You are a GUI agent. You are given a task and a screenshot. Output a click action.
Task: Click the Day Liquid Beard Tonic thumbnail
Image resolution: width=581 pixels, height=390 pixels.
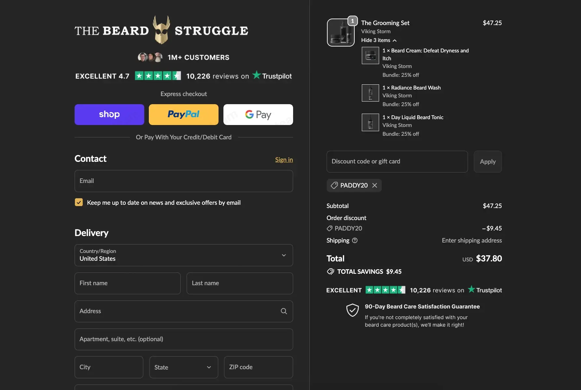(x=370, y=122)
